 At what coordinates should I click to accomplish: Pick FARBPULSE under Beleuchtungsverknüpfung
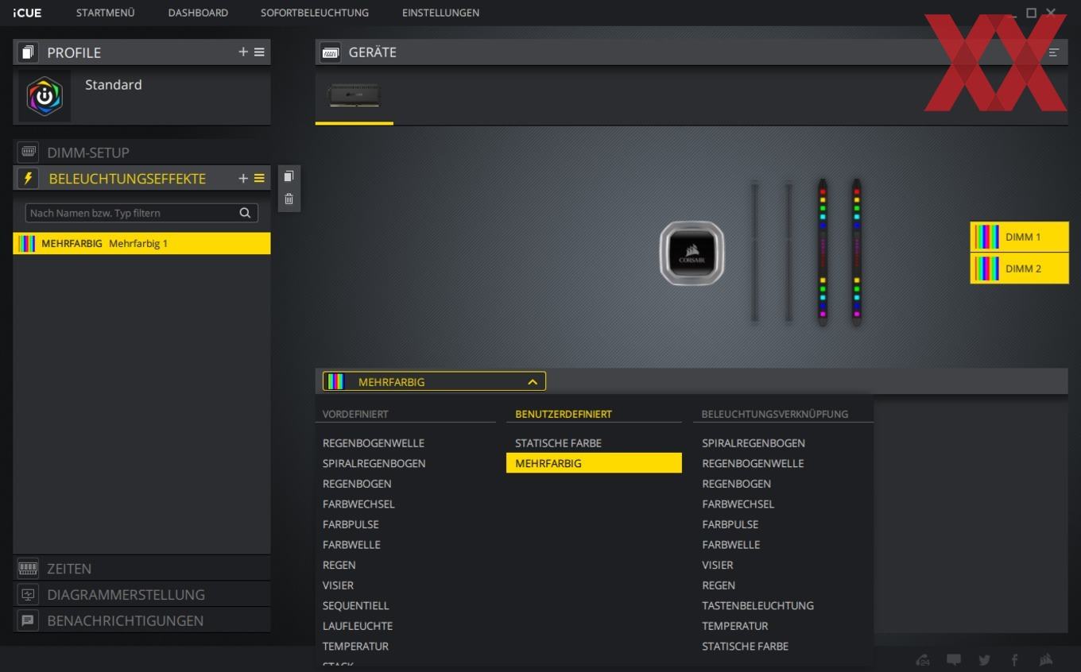tap(730, 524)
